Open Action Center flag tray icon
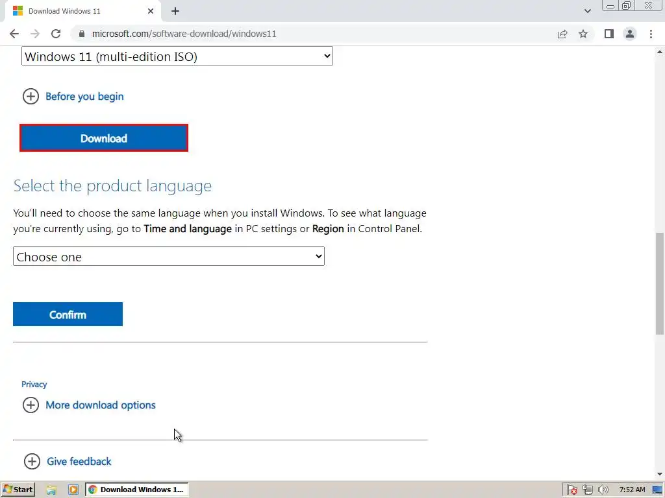 [x=571, y=490]
